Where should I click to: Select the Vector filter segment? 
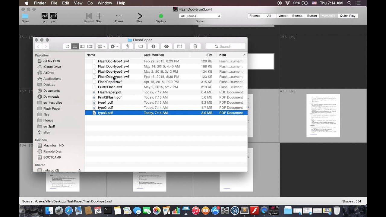pos(283,16)
